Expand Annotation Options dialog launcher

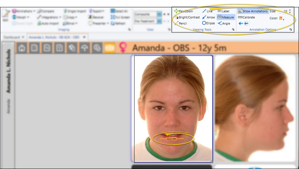click(290, 30)
